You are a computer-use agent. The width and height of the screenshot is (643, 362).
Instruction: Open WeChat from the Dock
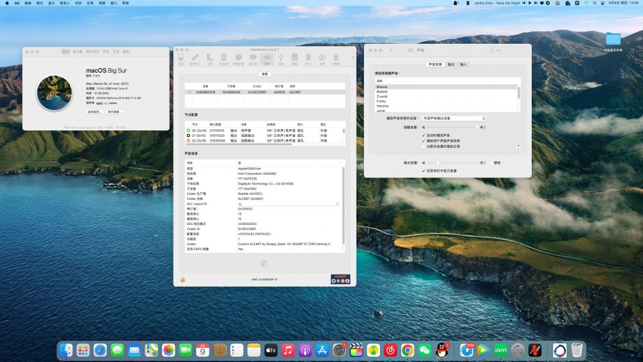click(x=424, y=350)
